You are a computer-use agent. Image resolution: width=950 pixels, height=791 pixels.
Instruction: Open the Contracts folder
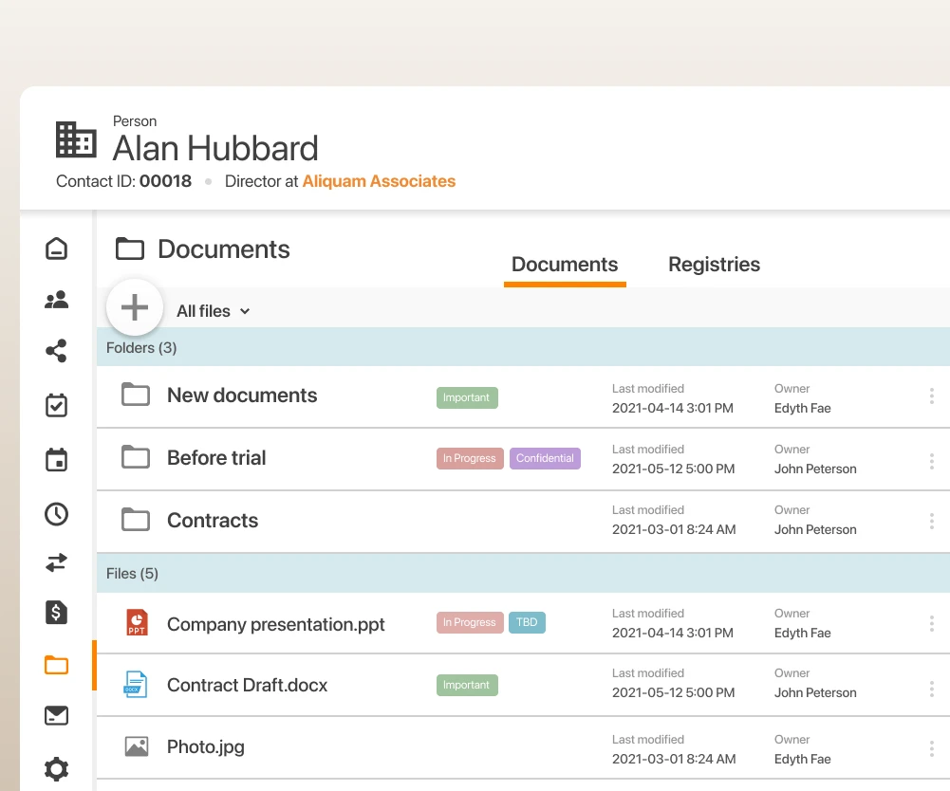[213, 521]
